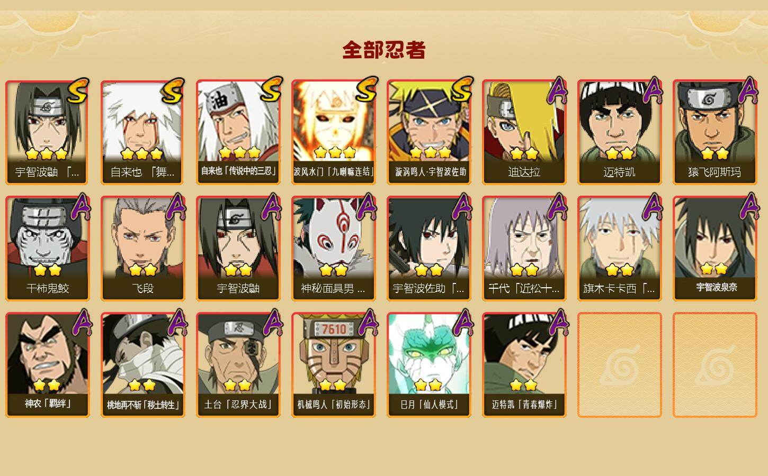Select 桃地再不斩「秽土转生」card

(142, 365)
